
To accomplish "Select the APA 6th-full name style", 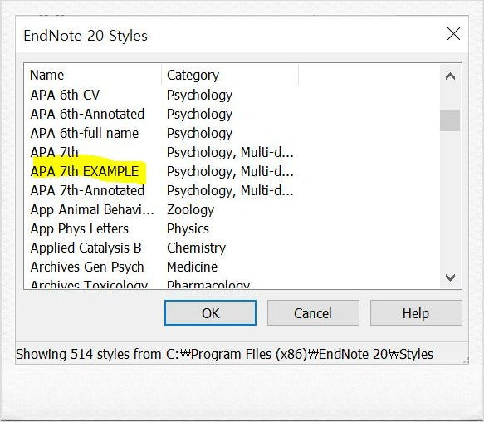I will pyautogui.click(x=85, y=133).
